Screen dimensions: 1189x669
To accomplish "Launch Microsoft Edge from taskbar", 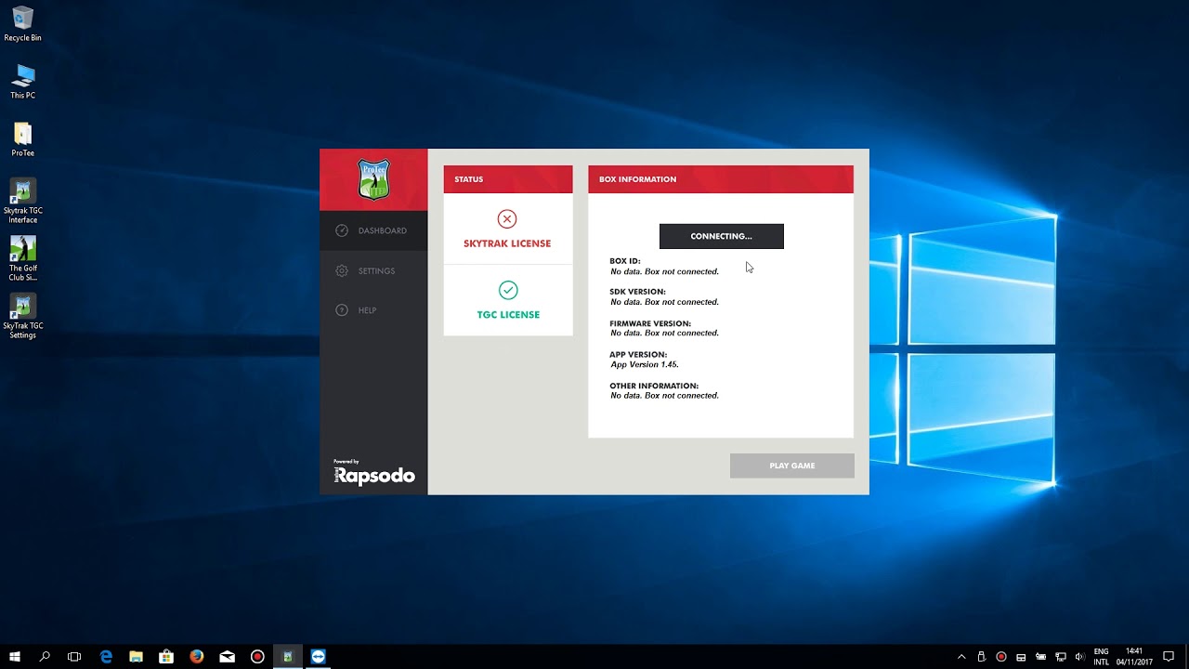I will 106,656.
